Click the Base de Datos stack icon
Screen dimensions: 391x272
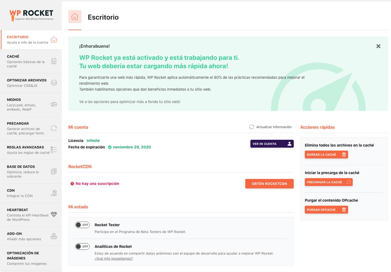53,171
